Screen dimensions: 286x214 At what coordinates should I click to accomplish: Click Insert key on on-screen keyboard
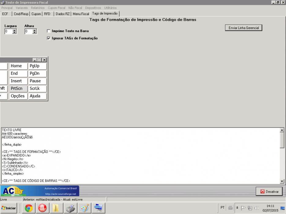pos(18,81)
